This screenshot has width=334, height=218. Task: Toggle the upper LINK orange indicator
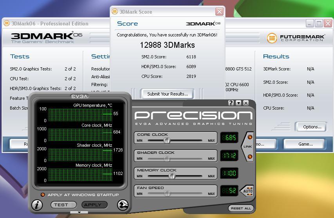coord(250,137)
